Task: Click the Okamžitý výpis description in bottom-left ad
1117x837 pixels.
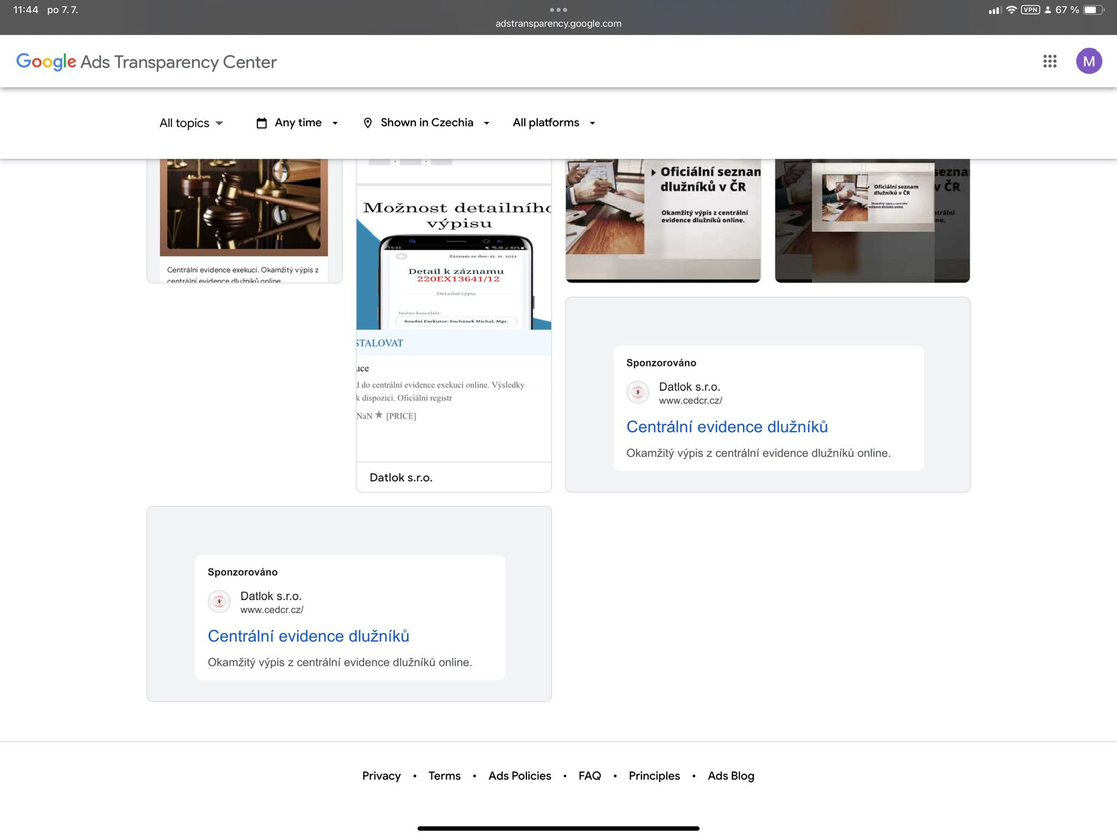Action: (x=340, y=663)
